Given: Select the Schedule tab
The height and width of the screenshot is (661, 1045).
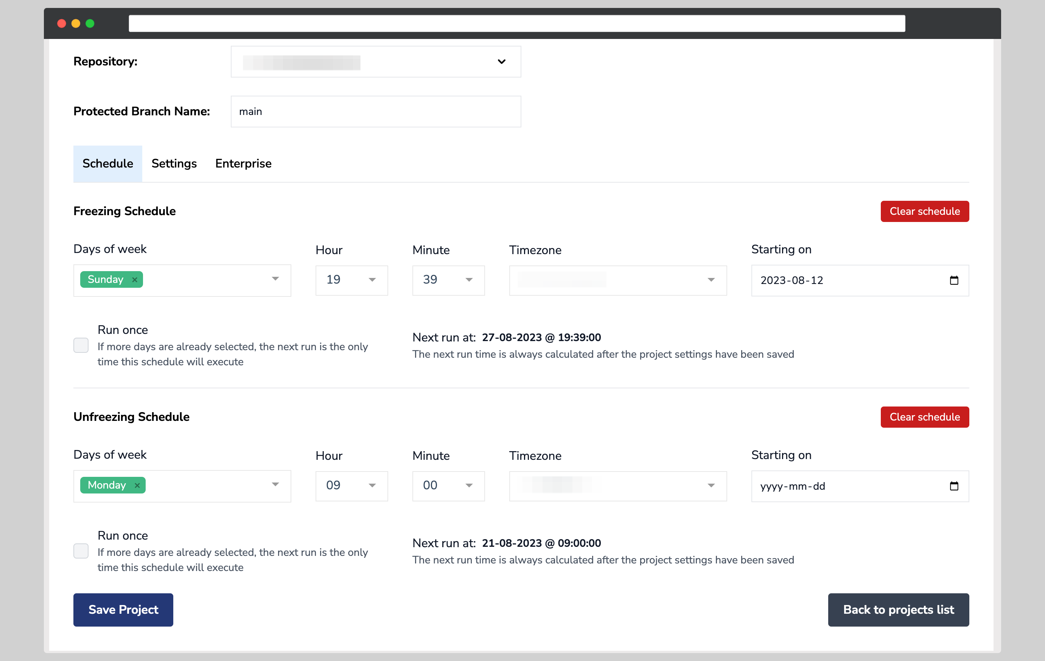Looking at the screenshot, I should click(107, 163).
